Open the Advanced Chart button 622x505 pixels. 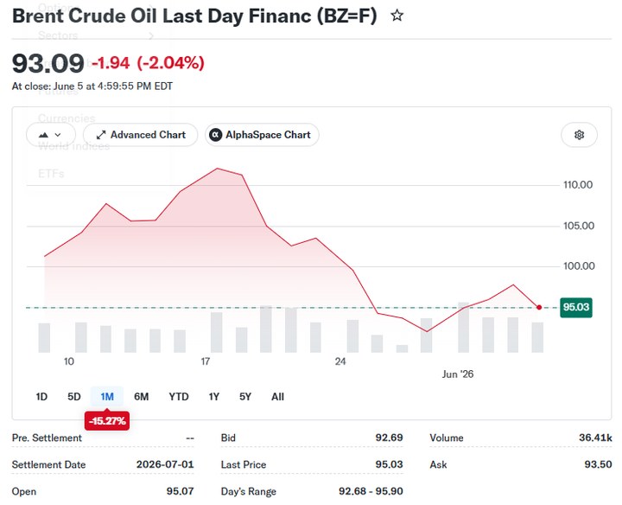click(x=141, y=135)
